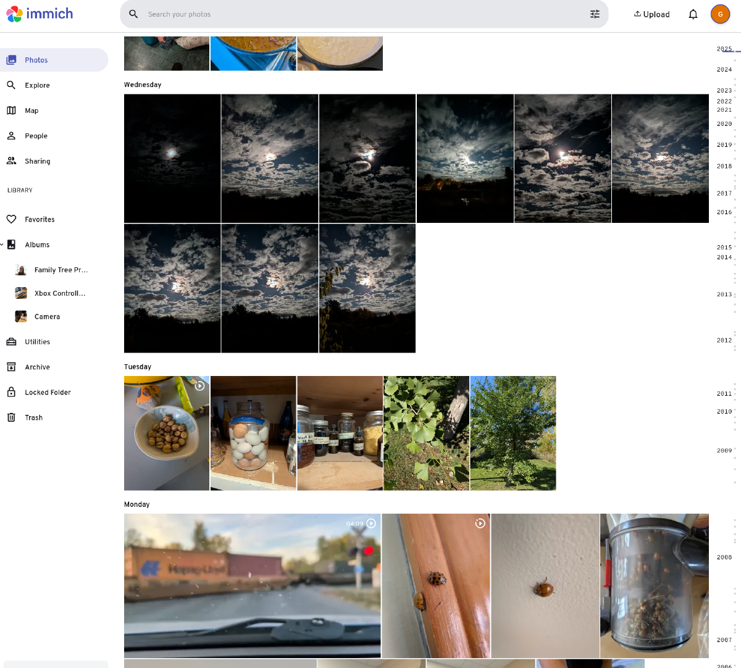
Task: Click the Upload button
Action: coord(651,14)
